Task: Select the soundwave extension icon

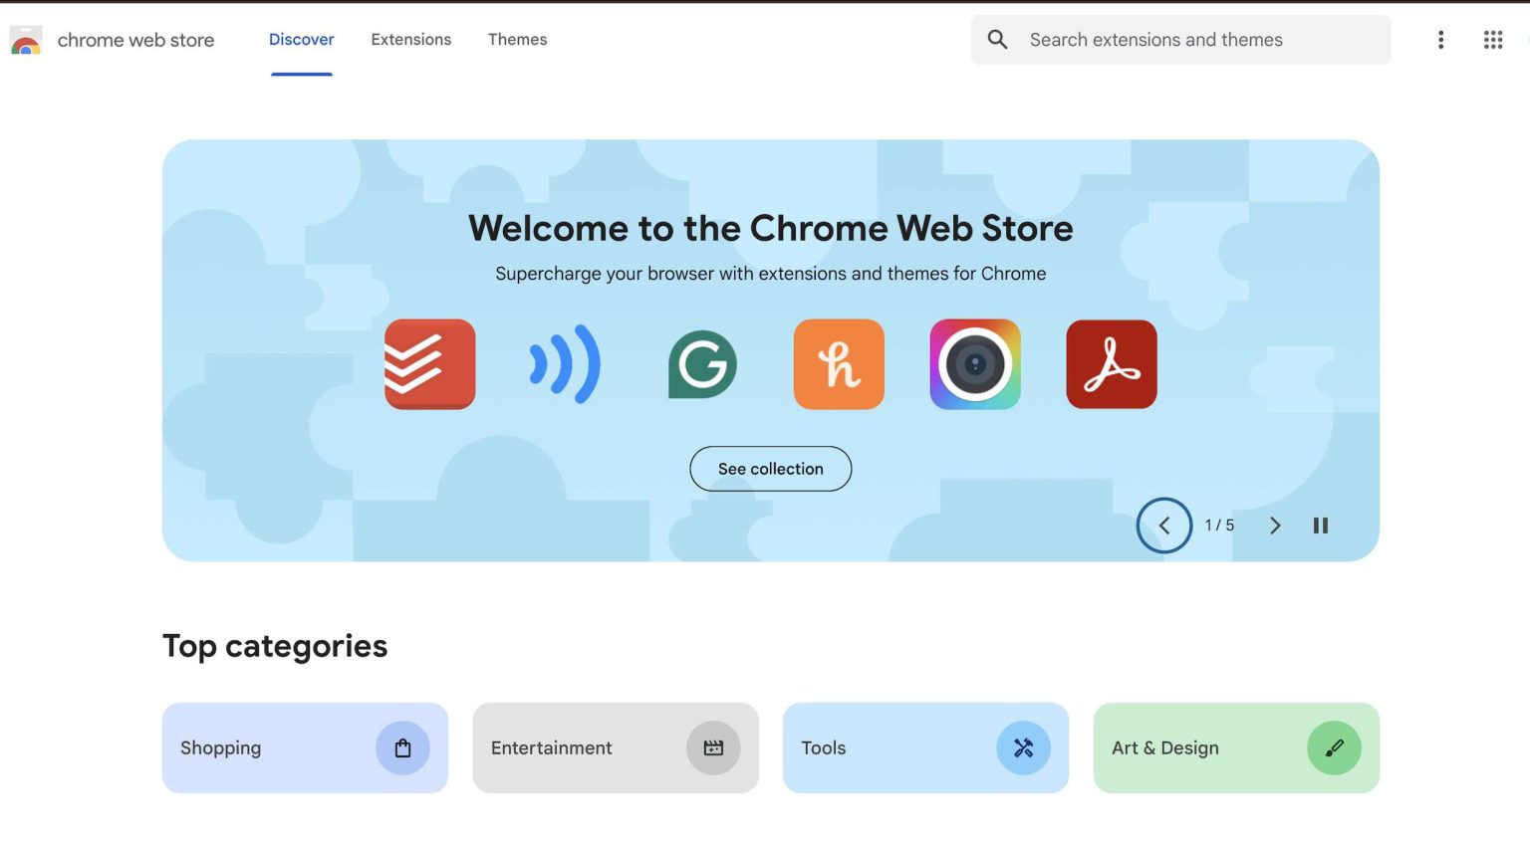Action: 565,364
